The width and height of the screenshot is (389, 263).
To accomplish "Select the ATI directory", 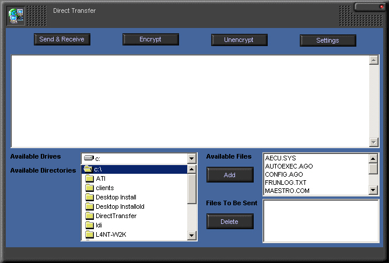I will click(134, 178).
